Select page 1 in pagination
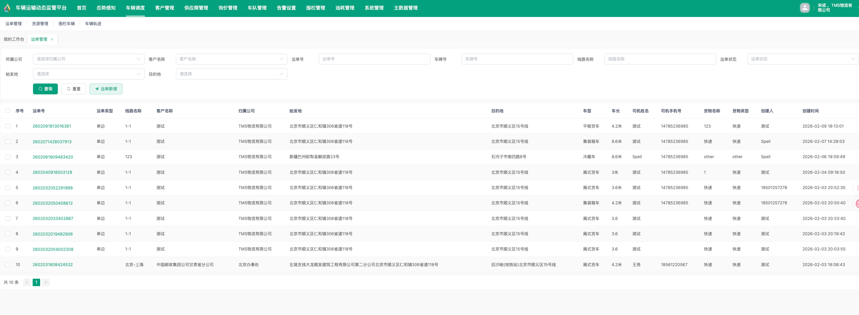859x315 pixels. [36, 282]
